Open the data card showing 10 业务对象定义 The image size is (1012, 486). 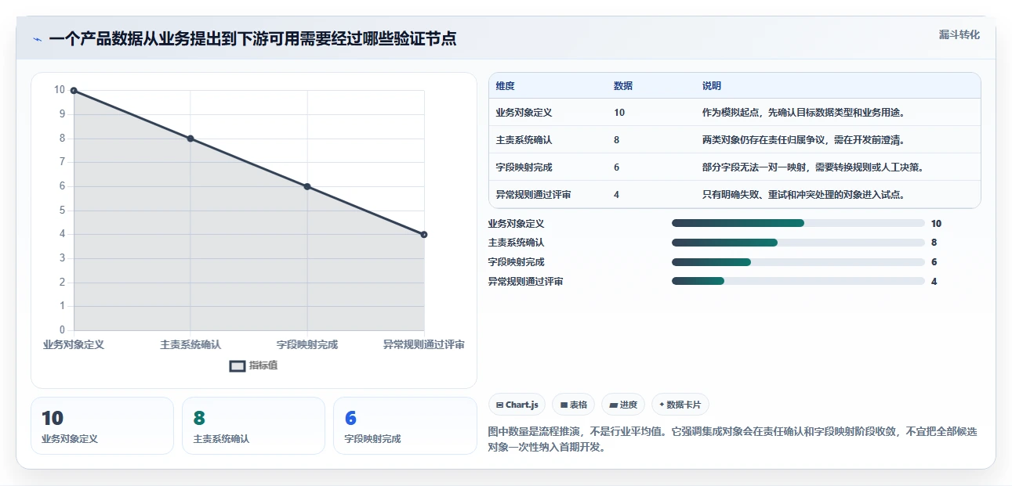[x=102, y=426]
